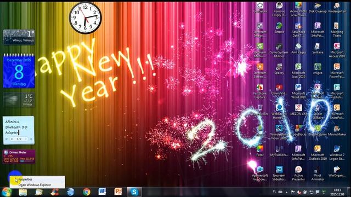Open Apowersoft Free Screen Recorder shortcut
Screen dimensions: 351x197
[260, 173]
